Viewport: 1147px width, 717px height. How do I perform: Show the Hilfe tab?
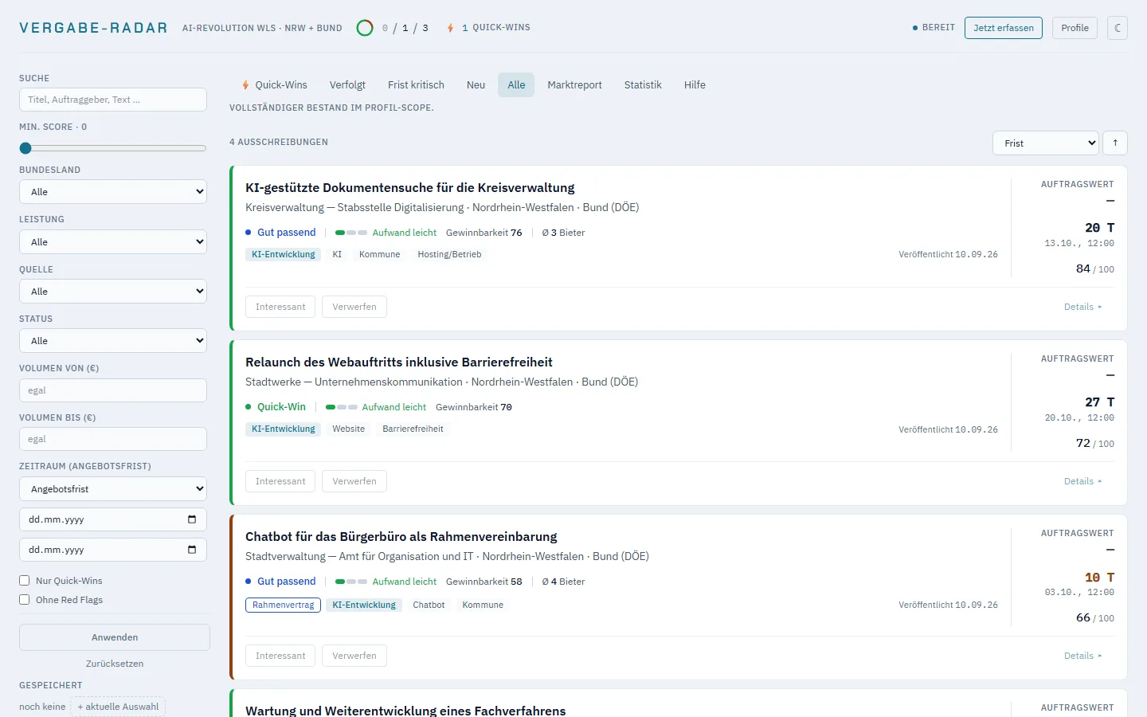[x=695, y=84]
